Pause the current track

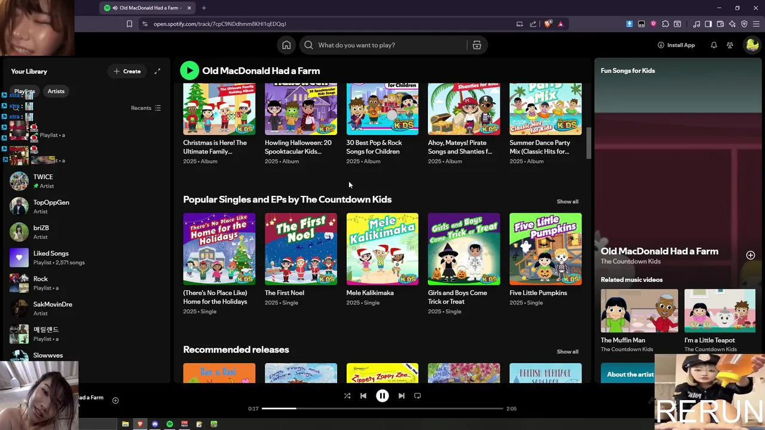(x=382, y=395)
